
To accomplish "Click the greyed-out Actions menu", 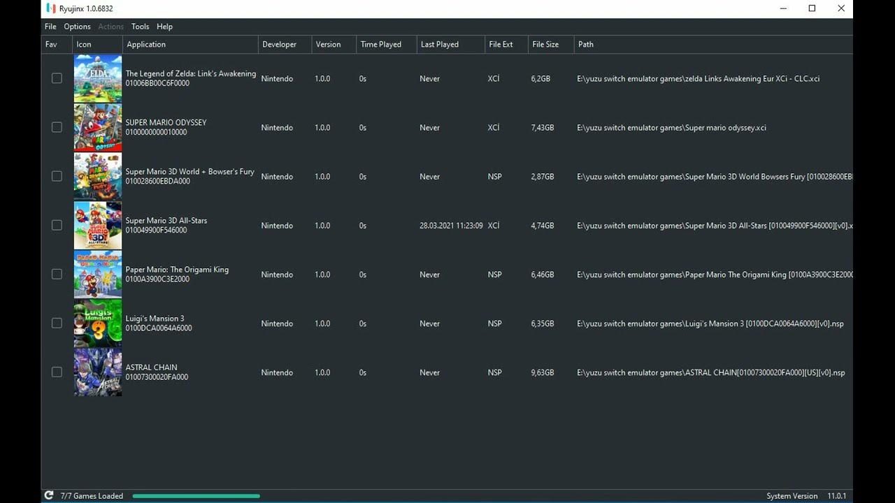I will [110, 27].
